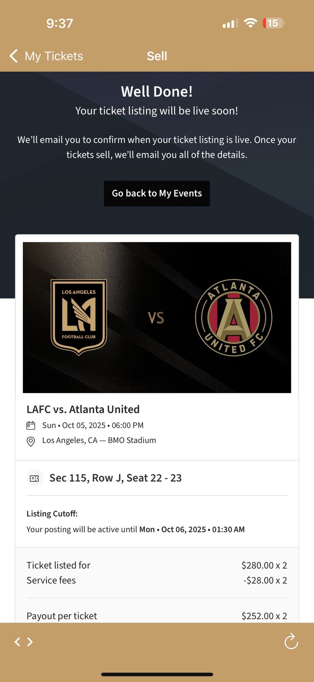Tap the LAFC crest logo
This screenshot has height=682, width=314.
click(x=78, y=317)
